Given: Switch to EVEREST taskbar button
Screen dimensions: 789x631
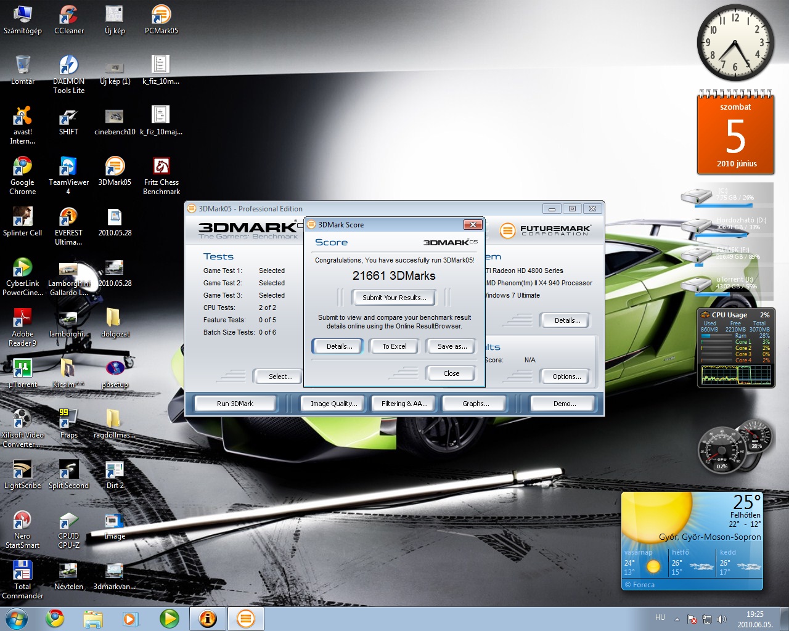Looking at the screenshot, I should (x=208, y=618).
